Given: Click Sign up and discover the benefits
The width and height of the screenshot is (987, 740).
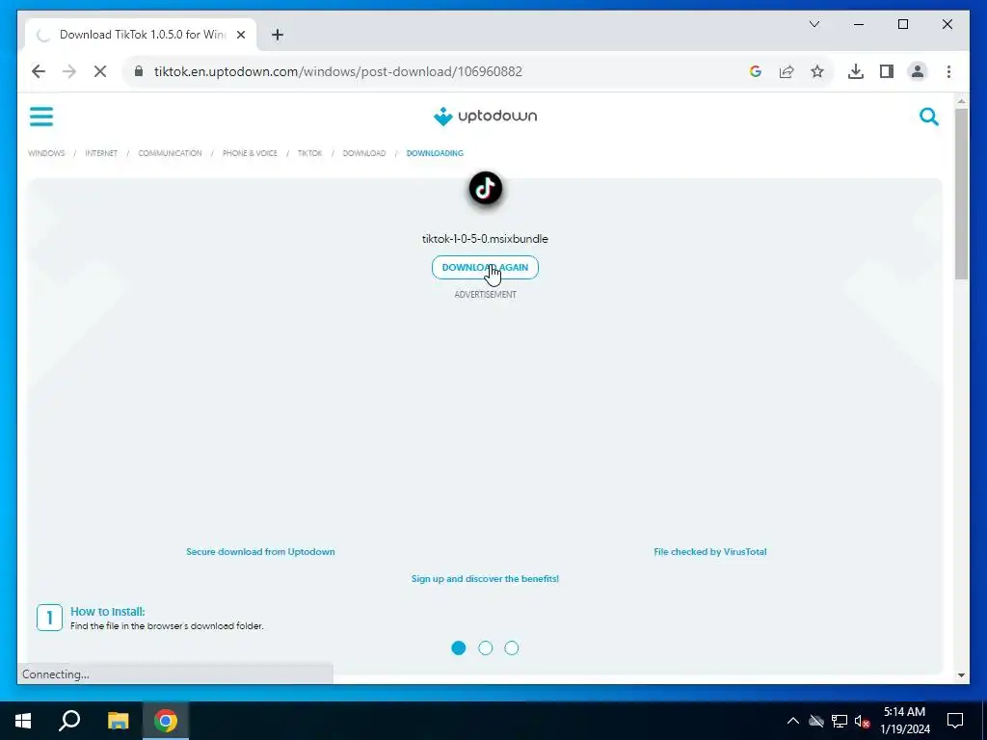Looking at the screenshot, I should (x=486, y=579).
